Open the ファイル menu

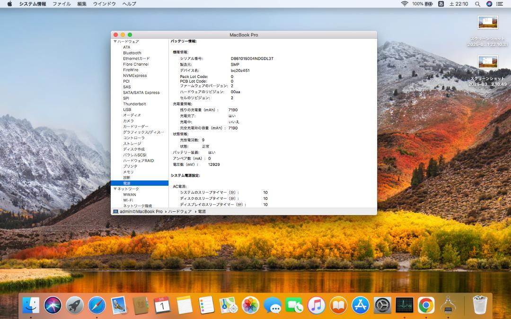62,4
